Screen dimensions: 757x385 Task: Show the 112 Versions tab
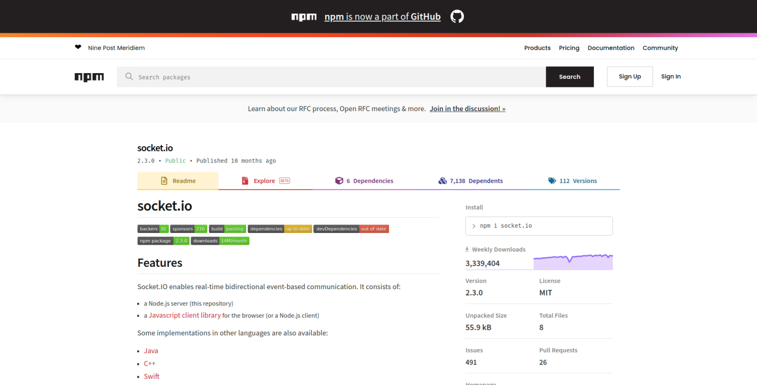(x=572, y=181)
